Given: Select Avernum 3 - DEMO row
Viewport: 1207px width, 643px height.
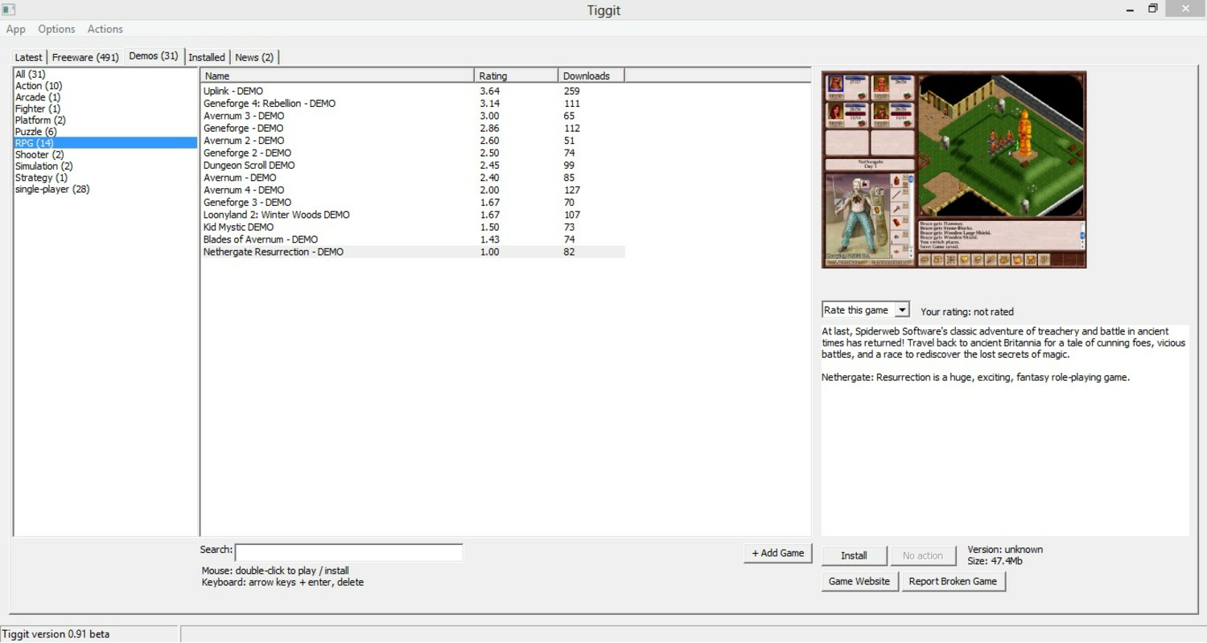Looking at the screenshot, I should click(413, 116).
